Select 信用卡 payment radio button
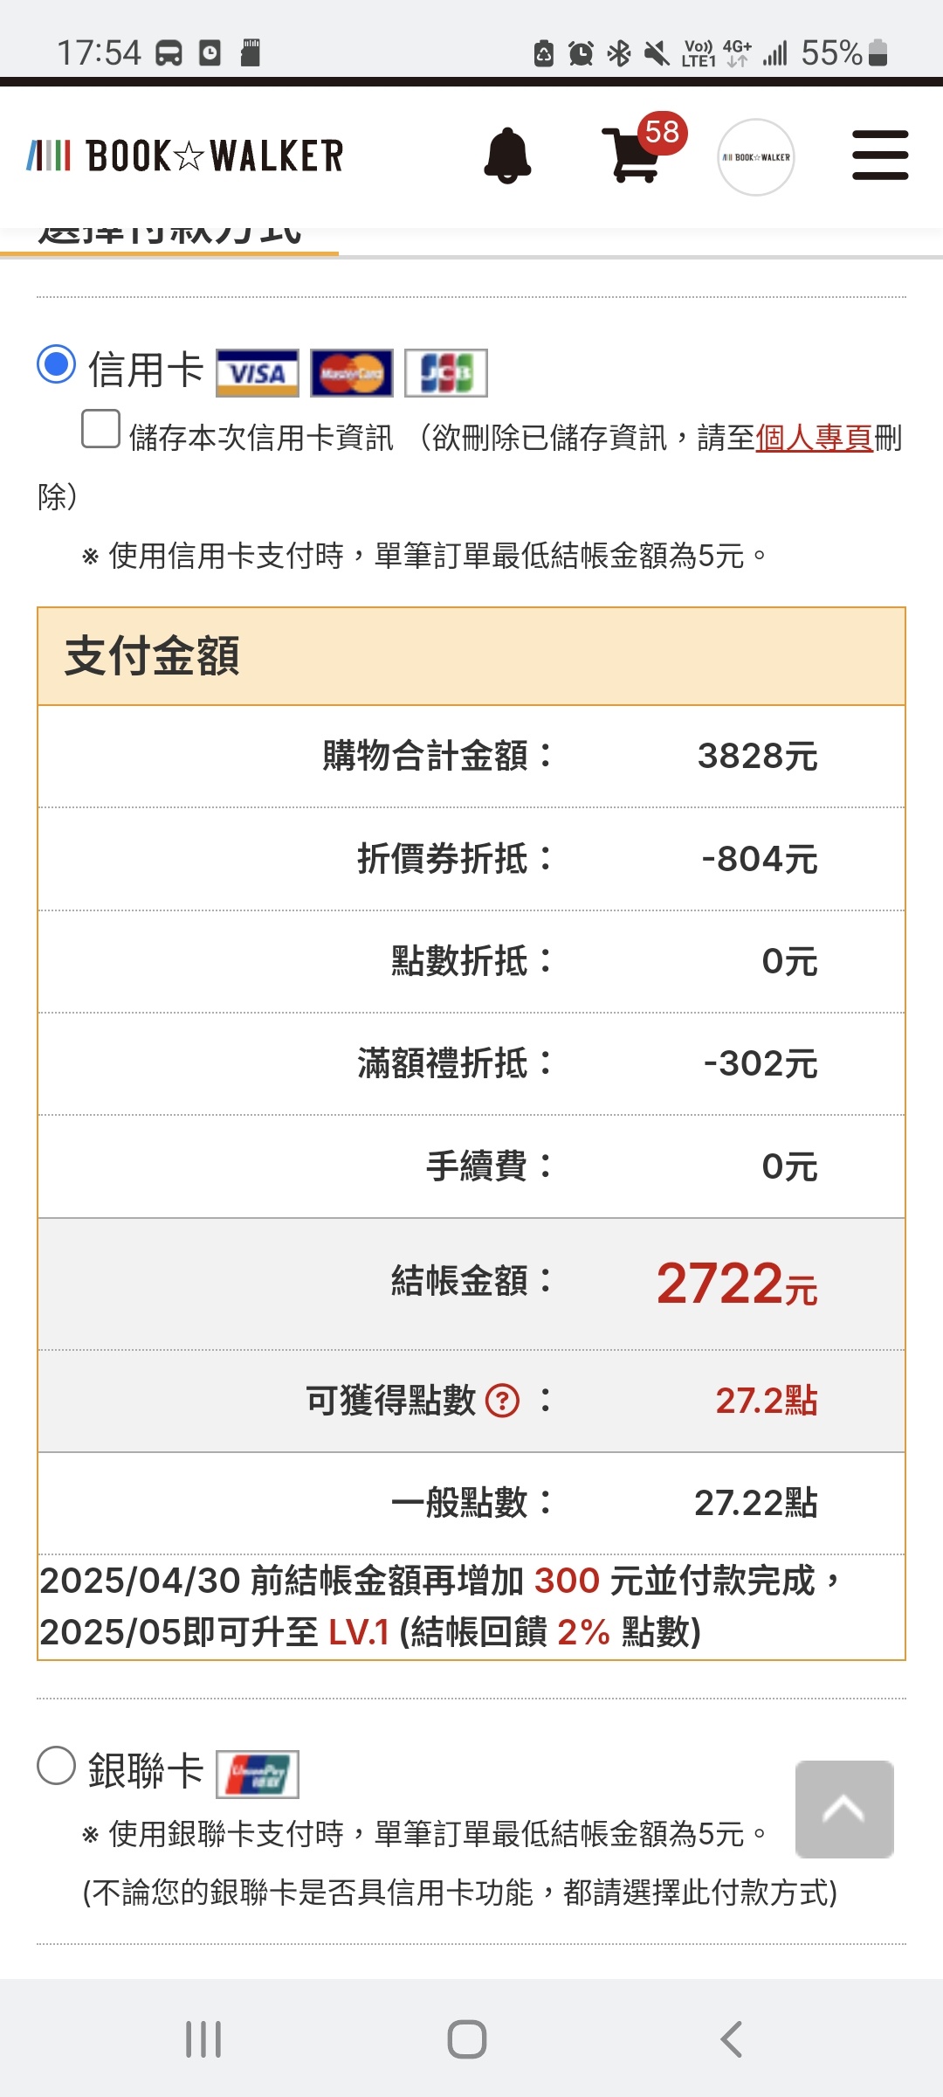943x2097 pixels. [57, 364]
